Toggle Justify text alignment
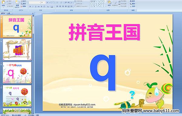Image resolution: width=182 pixels, height=116 pixels. coord(66,6)
